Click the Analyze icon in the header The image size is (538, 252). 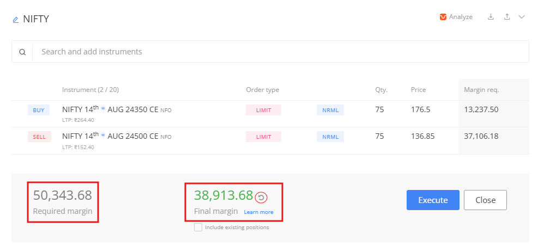pyautogui.click(x=443, y=17)
